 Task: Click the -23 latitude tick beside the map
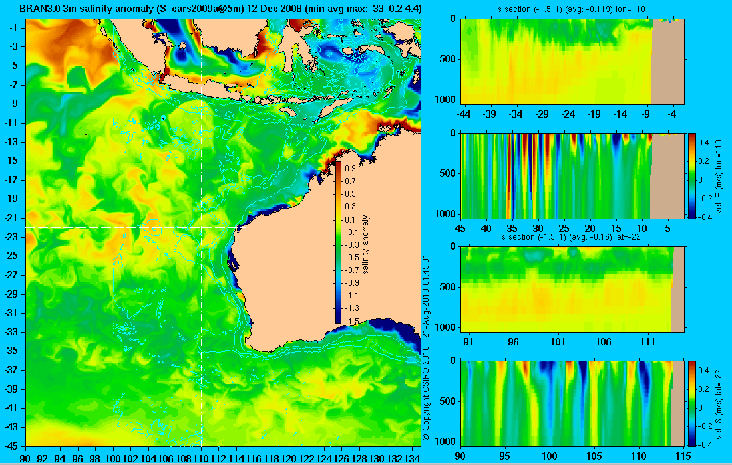point(10,236)
